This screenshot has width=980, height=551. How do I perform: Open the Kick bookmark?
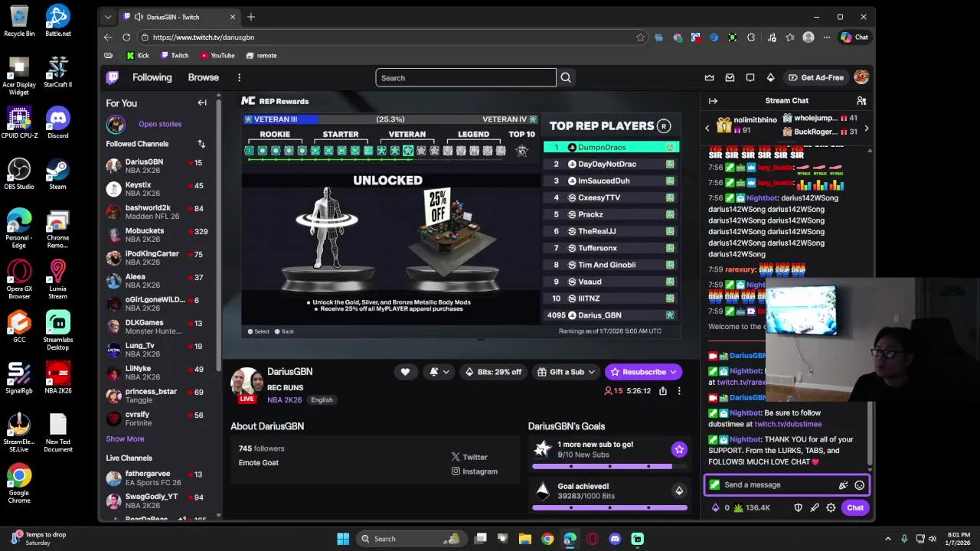[137, 56]
